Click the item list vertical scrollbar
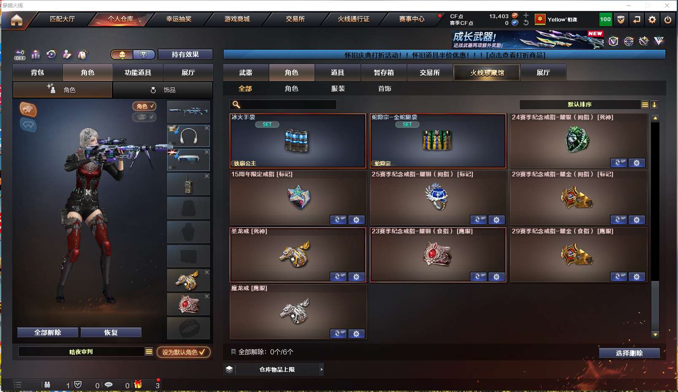Image resolution: width=678 pixels, height=392 pixels. [x=655, y=226]
